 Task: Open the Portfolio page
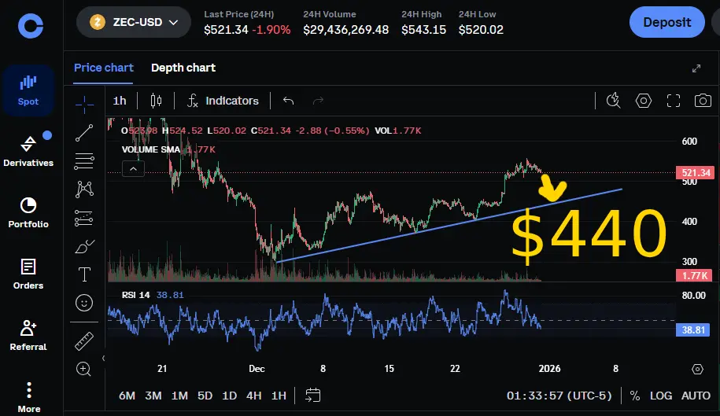(28, 212)
